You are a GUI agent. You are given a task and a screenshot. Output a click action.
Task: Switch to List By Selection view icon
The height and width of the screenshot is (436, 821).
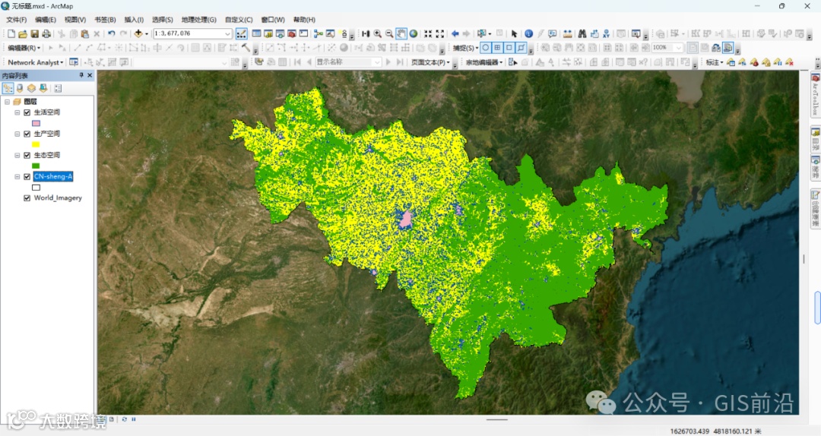[43, 88]
